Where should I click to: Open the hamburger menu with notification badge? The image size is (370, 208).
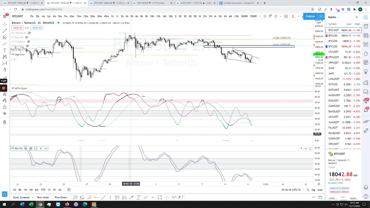5,16
